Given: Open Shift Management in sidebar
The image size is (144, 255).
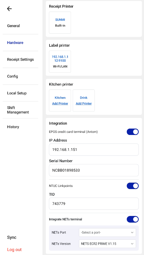Looking at the screenshot, I should 18,110.
